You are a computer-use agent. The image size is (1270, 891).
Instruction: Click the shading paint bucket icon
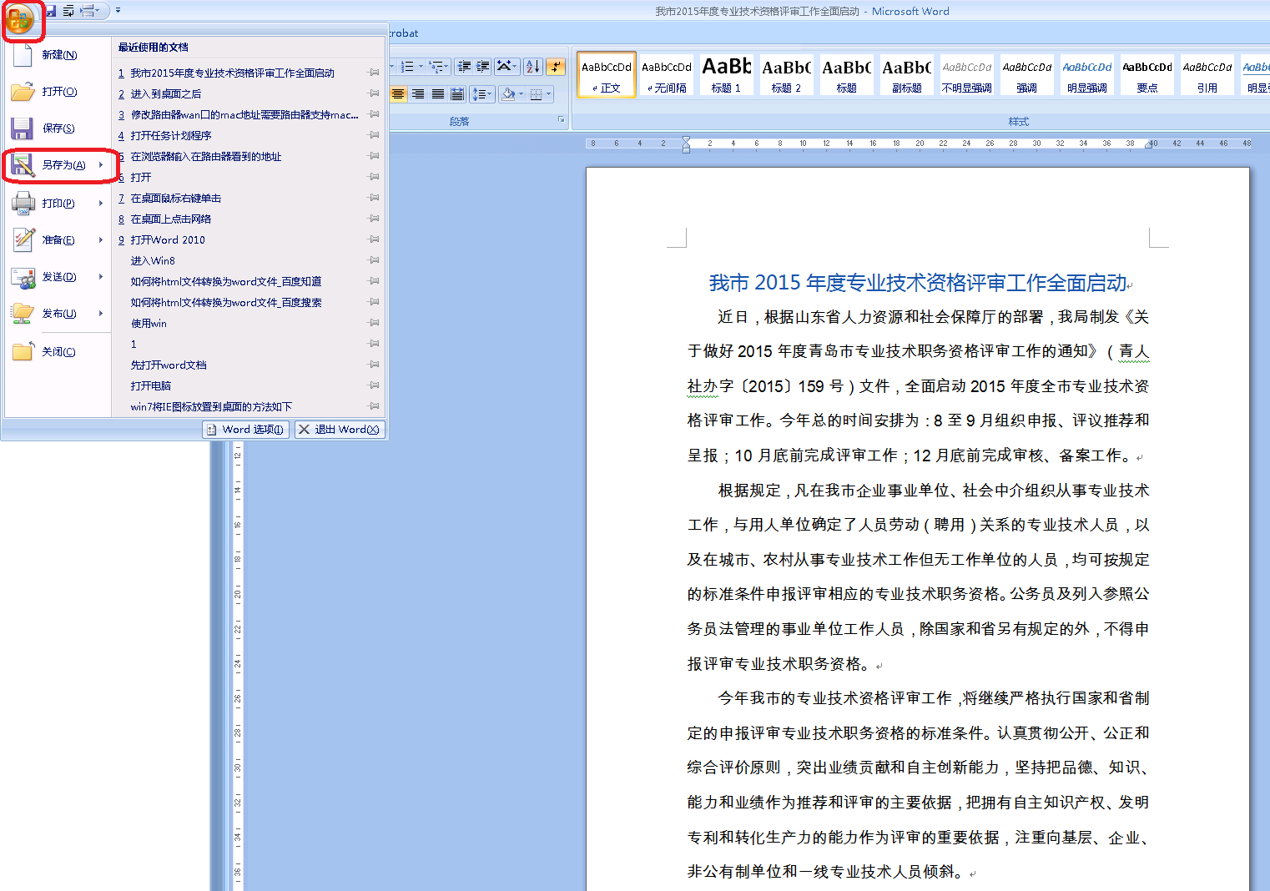click(x=507, y=94)
